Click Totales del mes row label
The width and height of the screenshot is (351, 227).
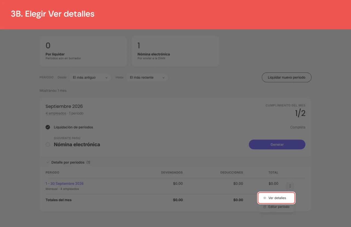(x=58, y=200)
